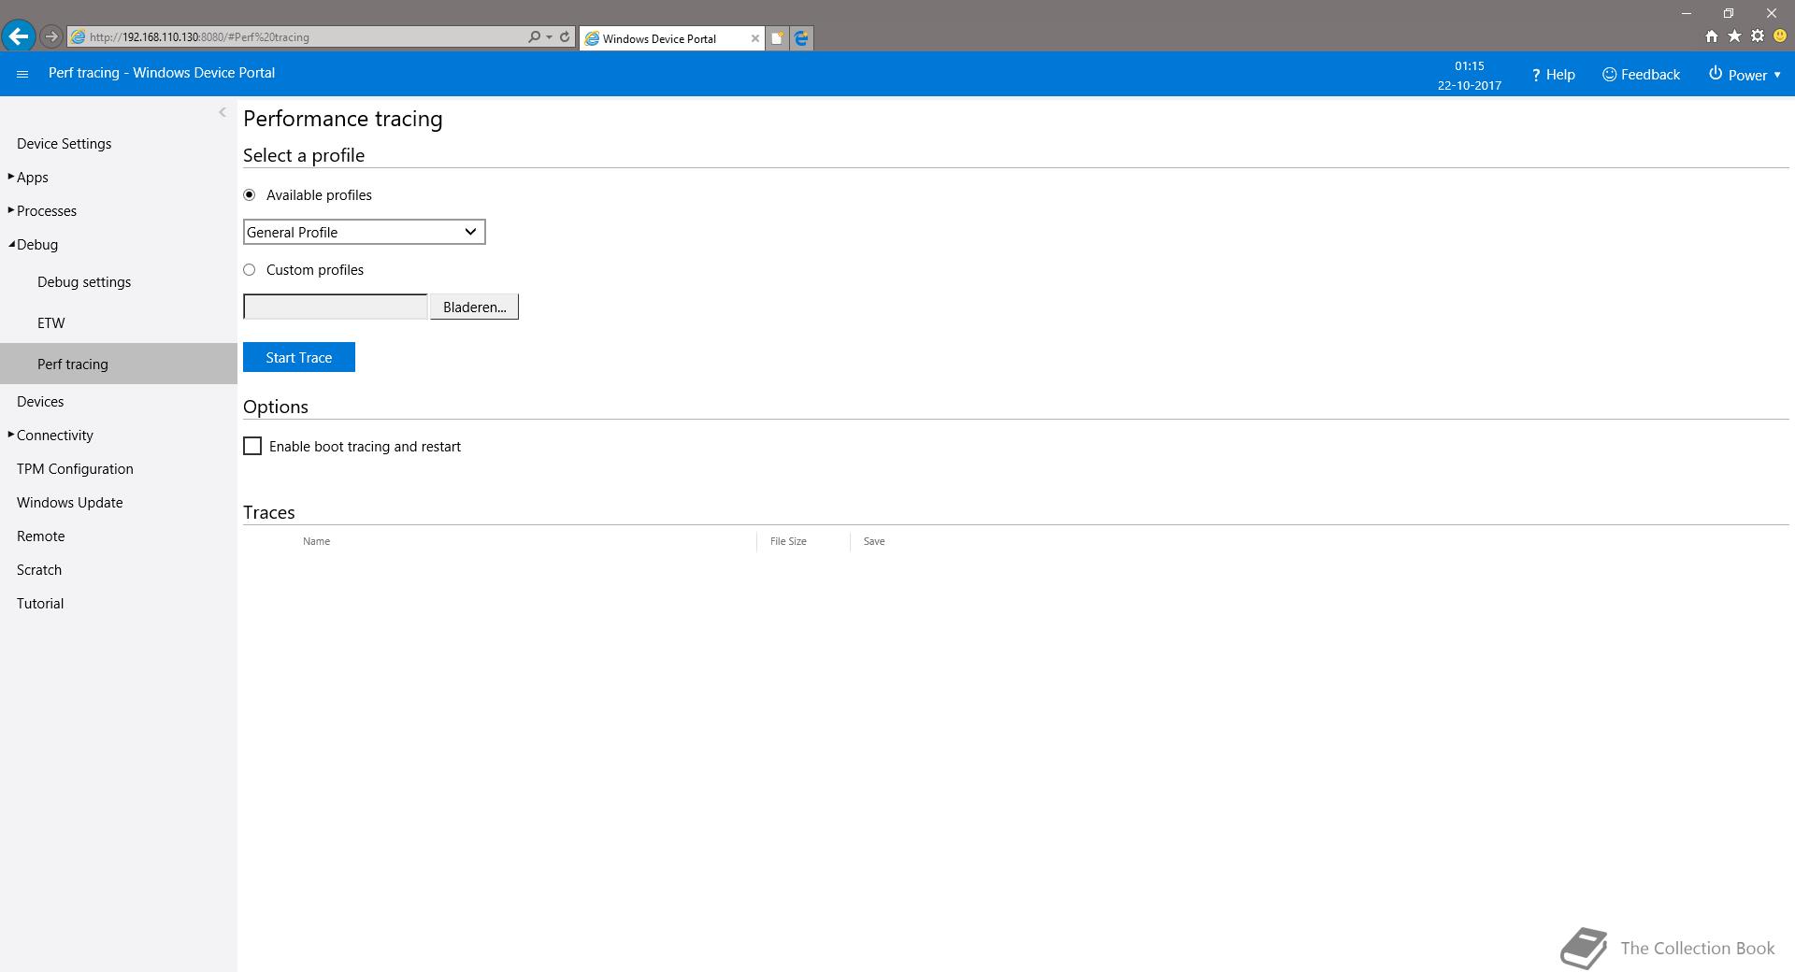Click the browser Back arrow button
The image size is (1795, 972).
(x=18, y=37)
